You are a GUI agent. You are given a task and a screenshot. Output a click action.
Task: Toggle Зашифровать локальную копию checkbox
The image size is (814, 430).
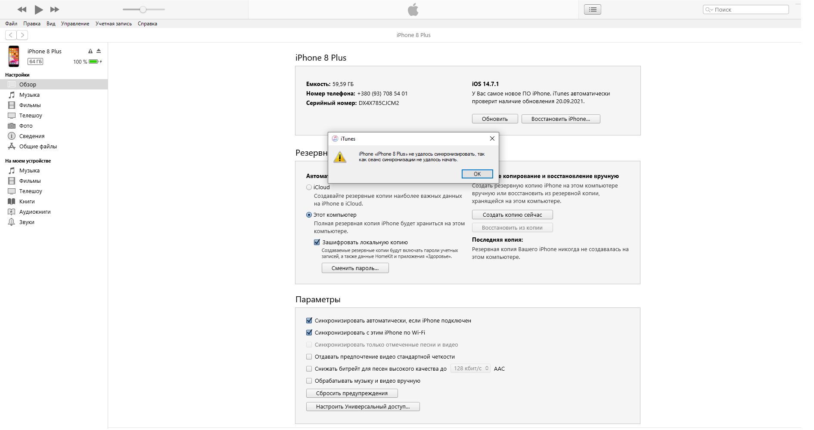pyautogui.click(x=317, y=242)
